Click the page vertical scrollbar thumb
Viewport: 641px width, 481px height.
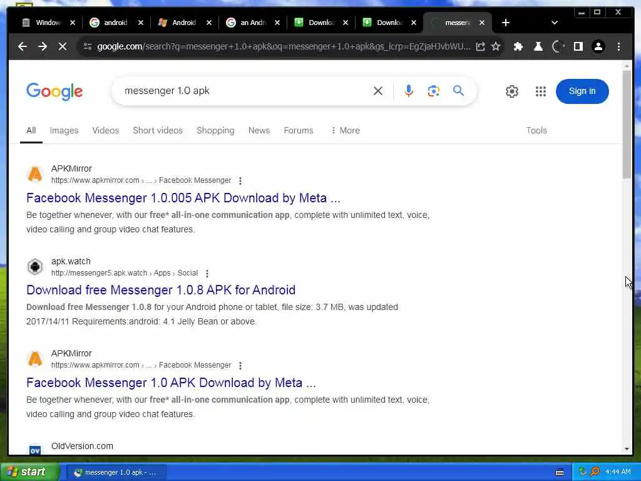pos(627,125)
